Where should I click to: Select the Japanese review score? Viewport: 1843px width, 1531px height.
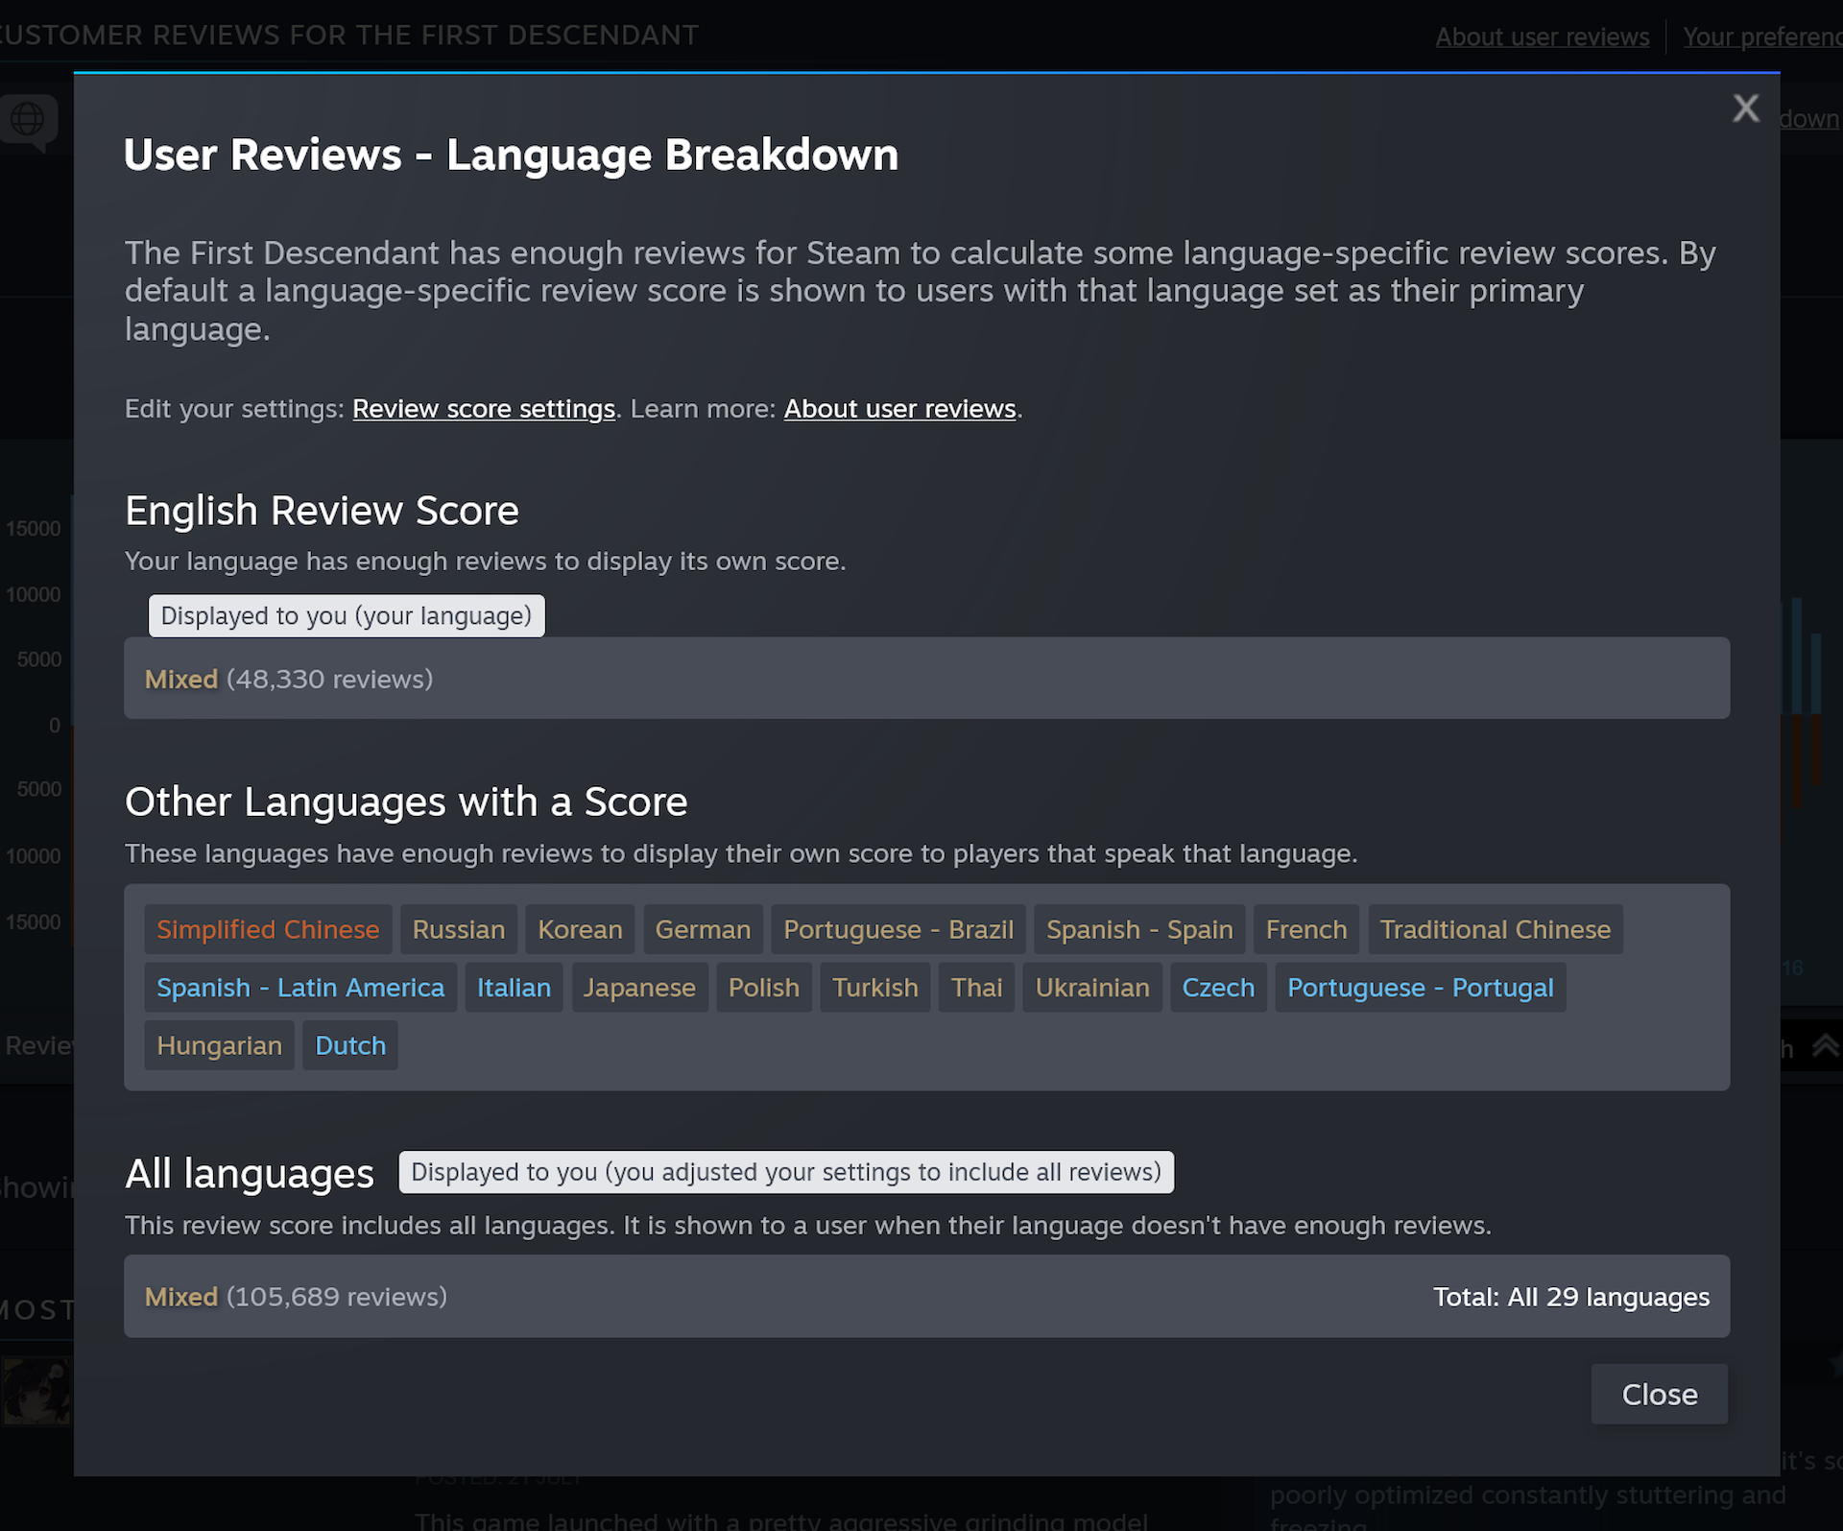pos(639,987)
